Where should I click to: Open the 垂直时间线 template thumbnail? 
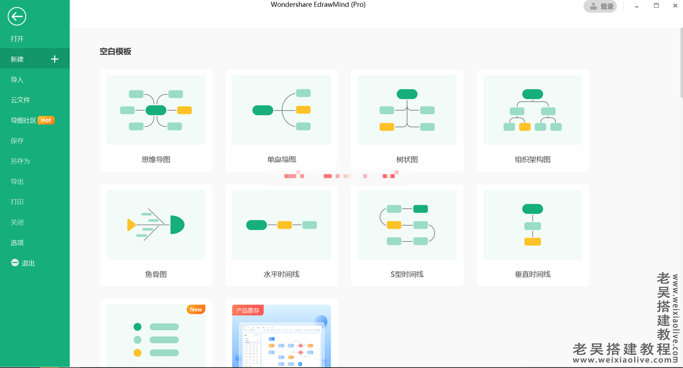point(532,225)
